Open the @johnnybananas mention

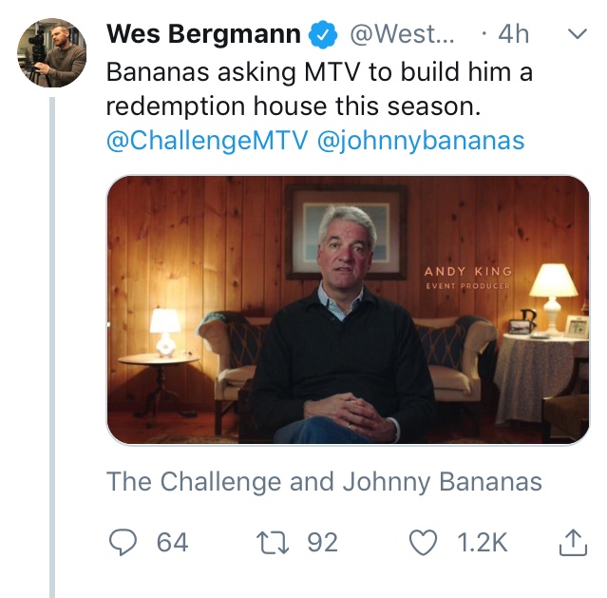click(x=421, y=141)
